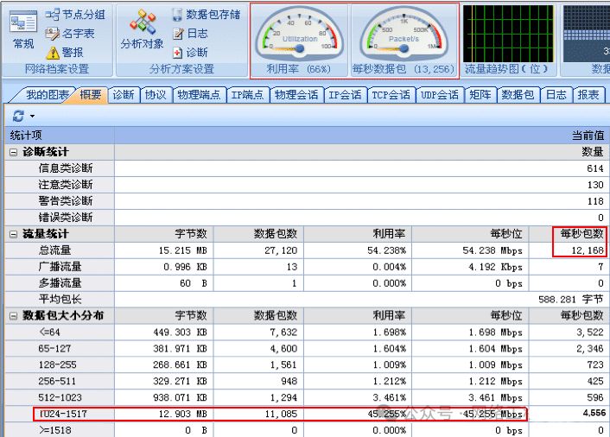Open the 名字表 name table icon

point(70,34)
